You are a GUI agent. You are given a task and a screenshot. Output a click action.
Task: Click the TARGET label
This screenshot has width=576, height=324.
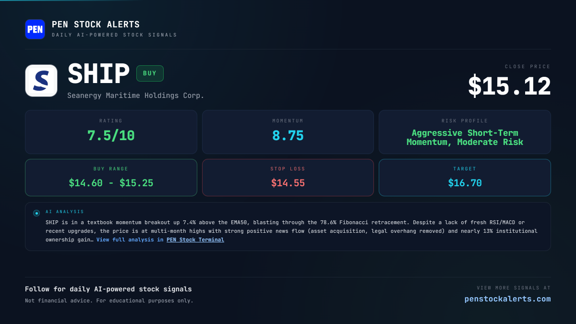point(465,169)
